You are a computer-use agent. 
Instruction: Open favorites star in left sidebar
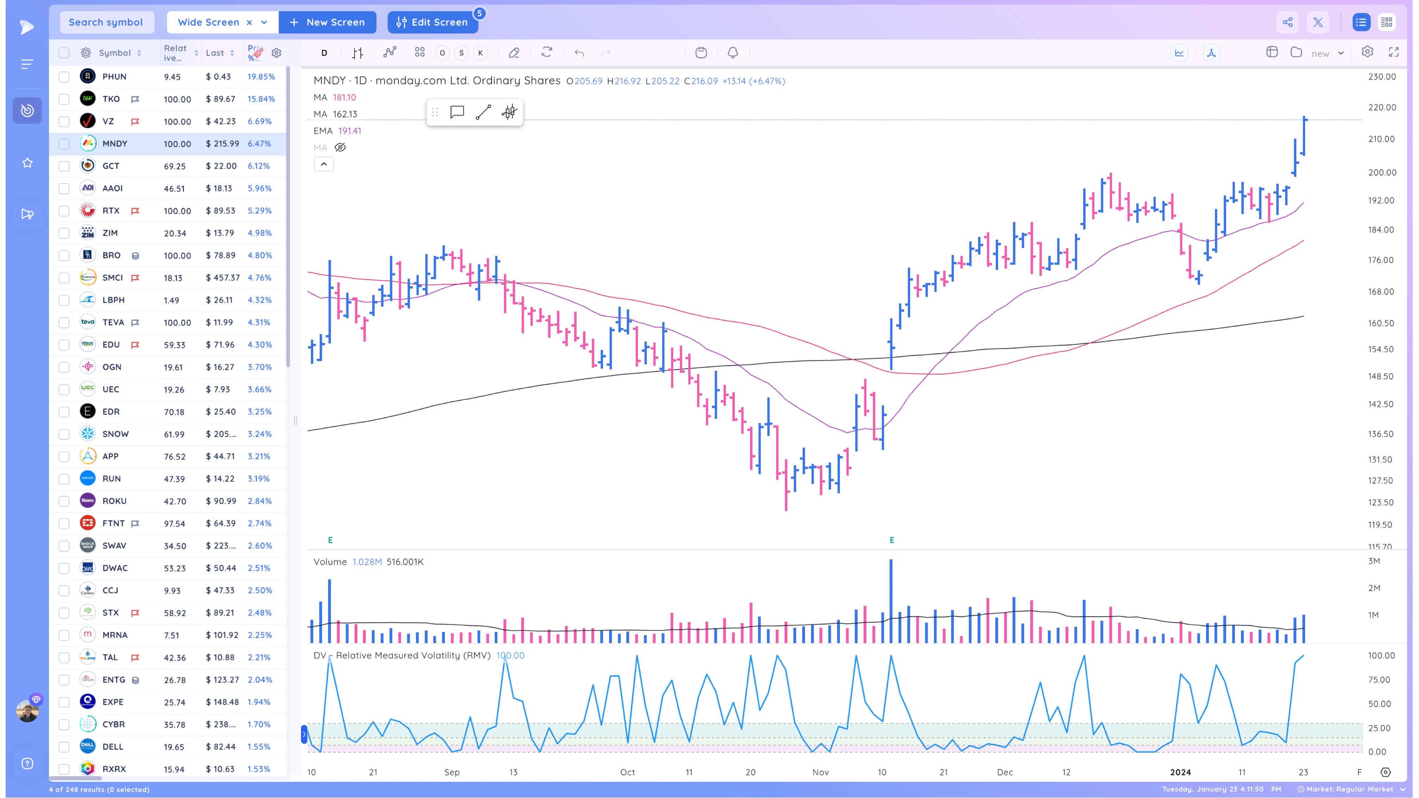click(x=27, y=162)
